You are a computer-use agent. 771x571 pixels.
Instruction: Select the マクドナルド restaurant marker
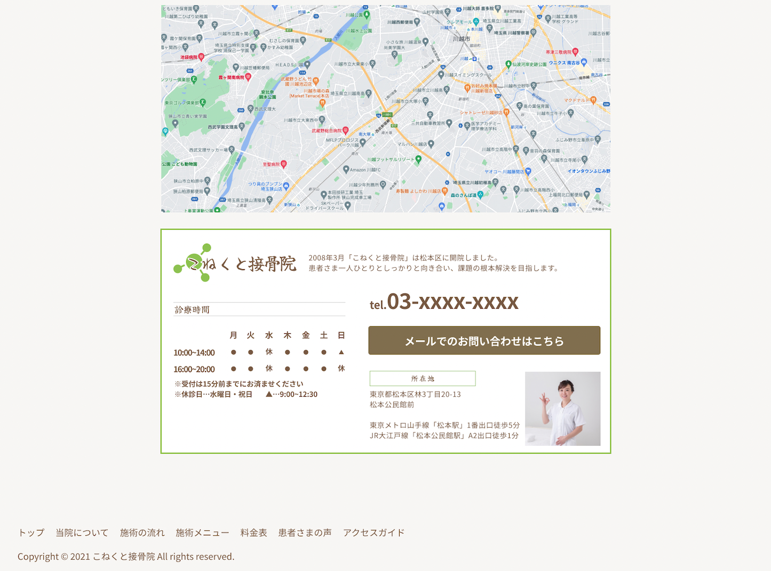coord(593,100)
